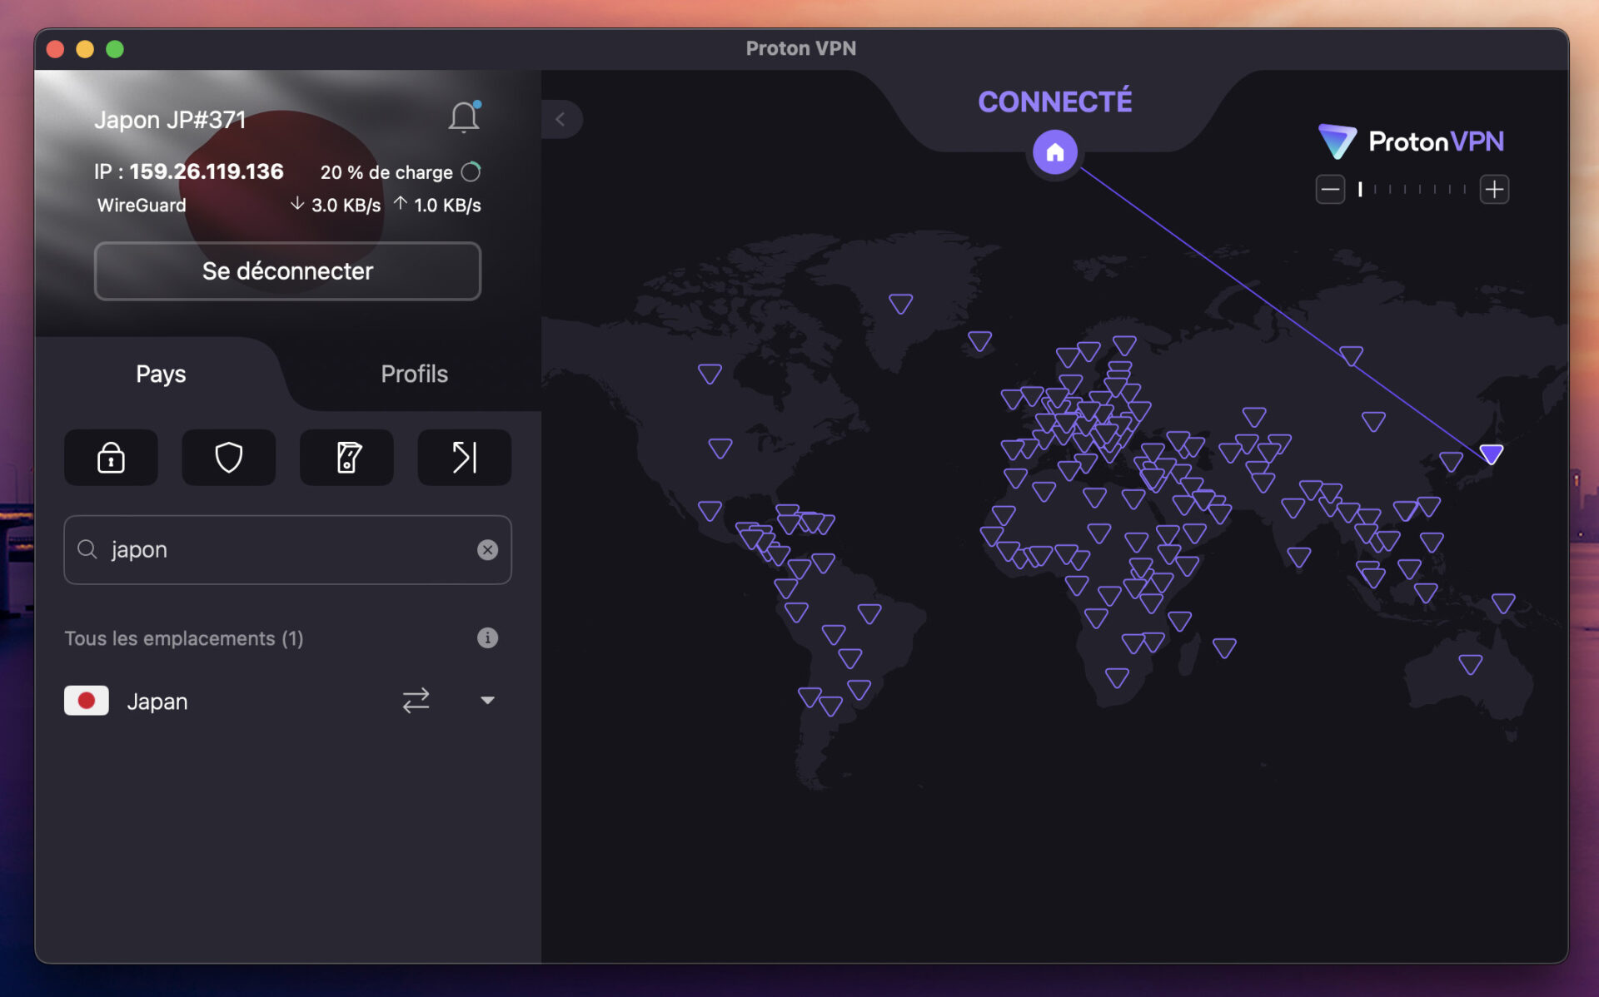The height and width of the screenshot is (997, 1599).
Task: Zoom out the map with minus button
Action: click(x=1330, y=190)
